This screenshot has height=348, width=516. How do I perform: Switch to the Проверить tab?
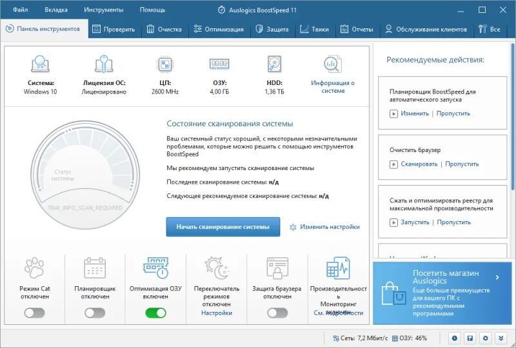[114, 29]
